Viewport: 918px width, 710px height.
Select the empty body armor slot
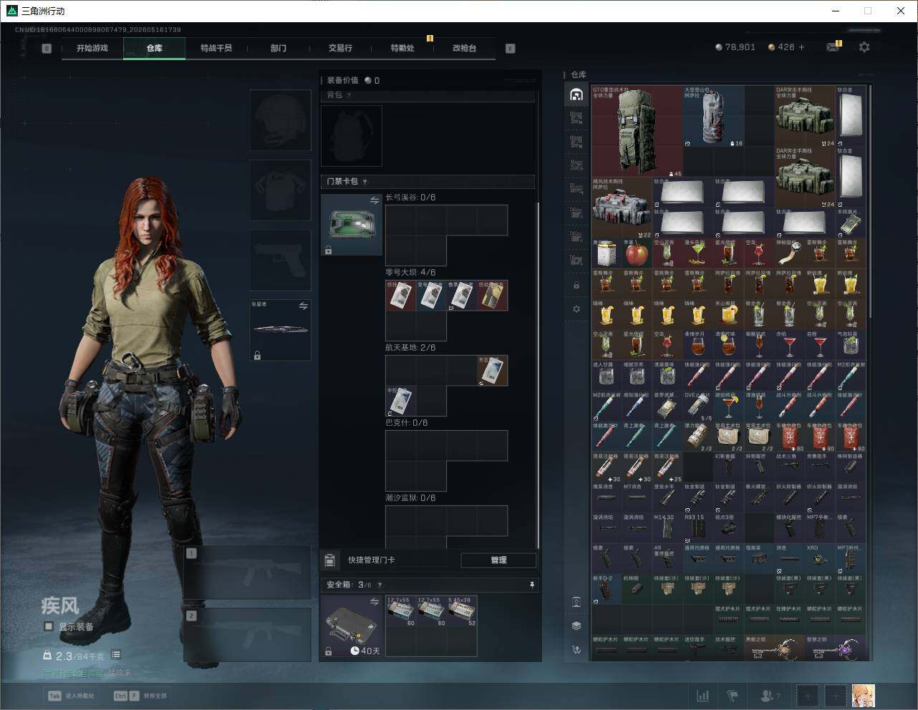(x=281, y=190)
